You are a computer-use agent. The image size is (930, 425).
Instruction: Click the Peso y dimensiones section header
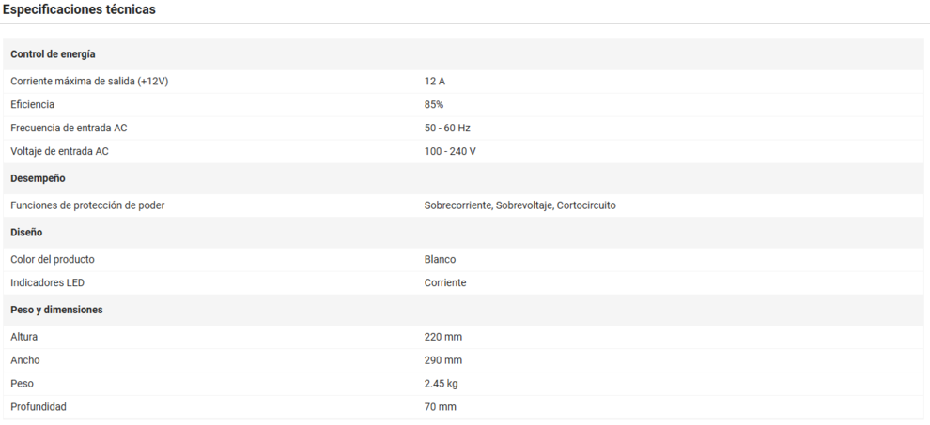(56, 310)
